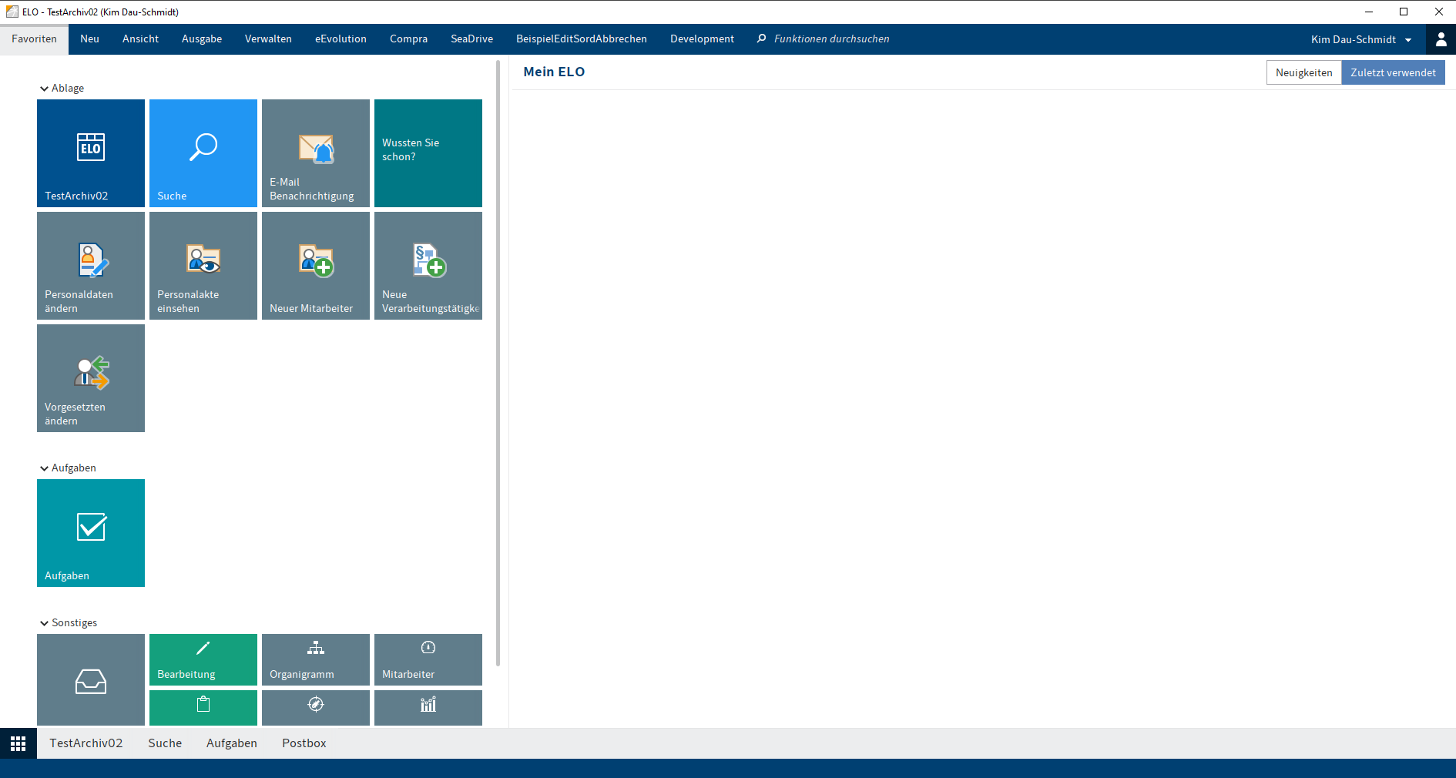Click the green clipboard tile
The image size is (1456, 778).
point(203,708)
